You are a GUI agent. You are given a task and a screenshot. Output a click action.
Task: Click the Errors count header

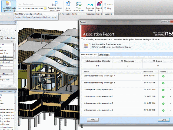(158, 61)
